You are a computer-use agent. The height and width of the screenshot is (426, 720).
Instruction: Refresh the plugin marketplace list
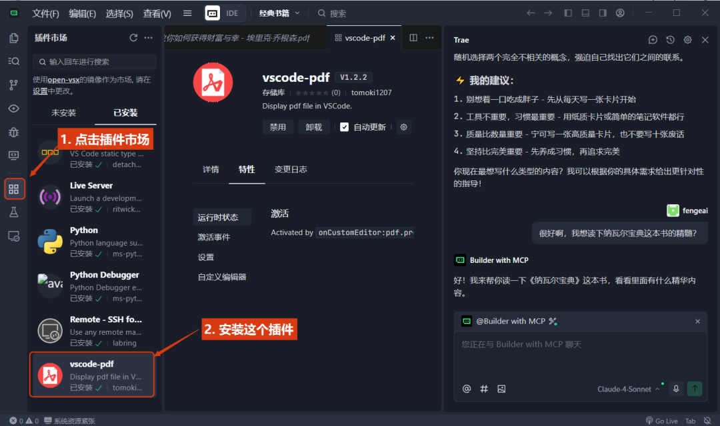coord(133,37)
